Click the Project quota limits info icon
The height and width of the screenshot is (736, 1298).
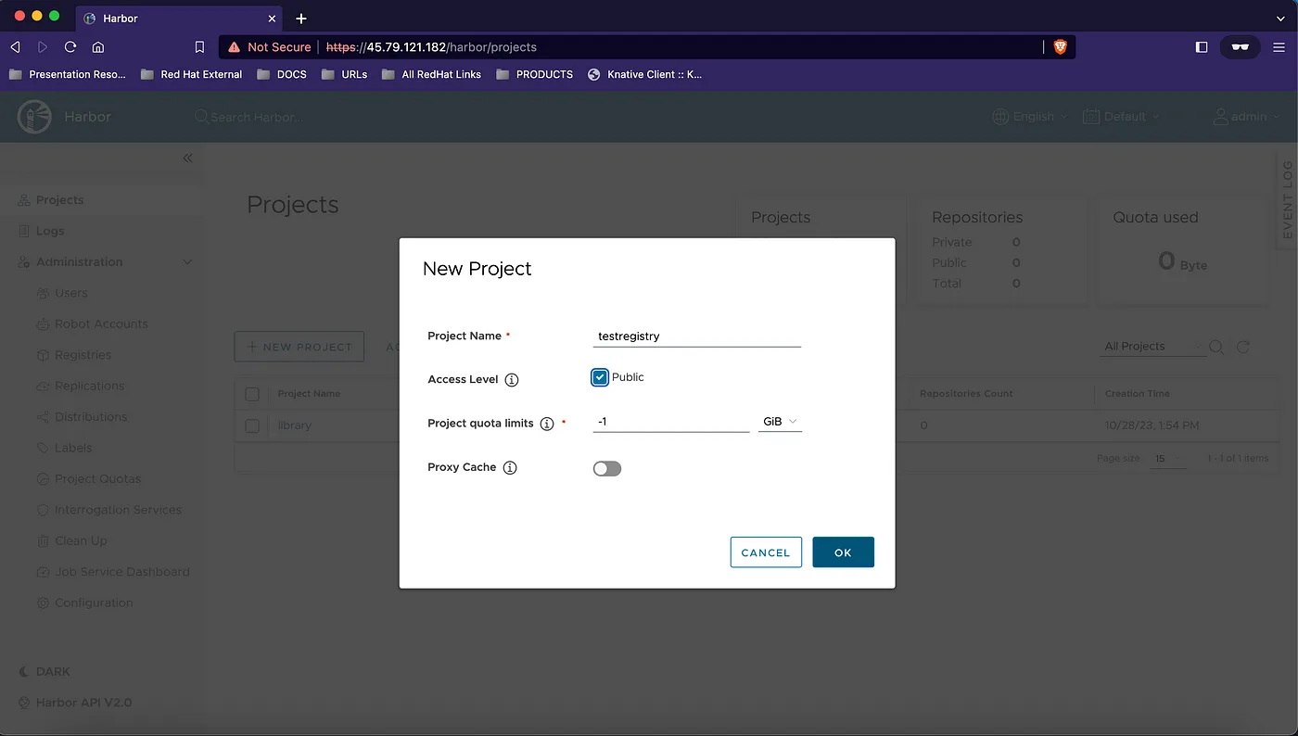click(547, 424)
